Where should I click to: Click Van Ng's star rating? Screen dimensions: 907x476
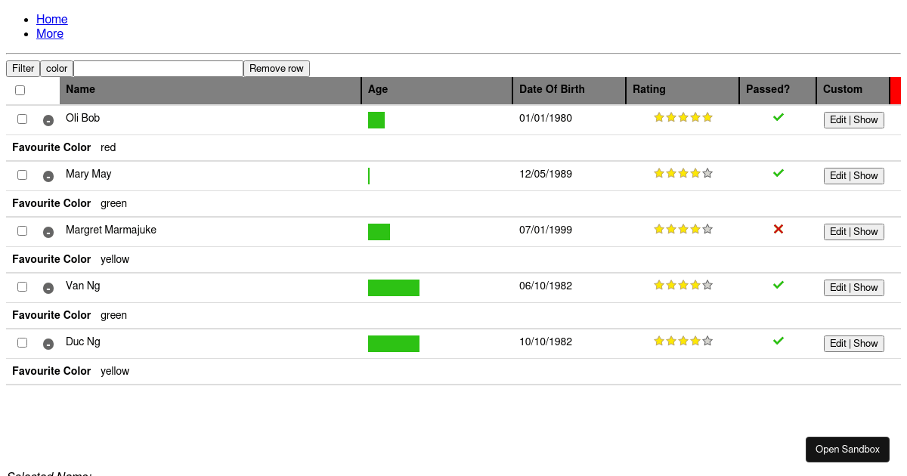coord(683,285)
